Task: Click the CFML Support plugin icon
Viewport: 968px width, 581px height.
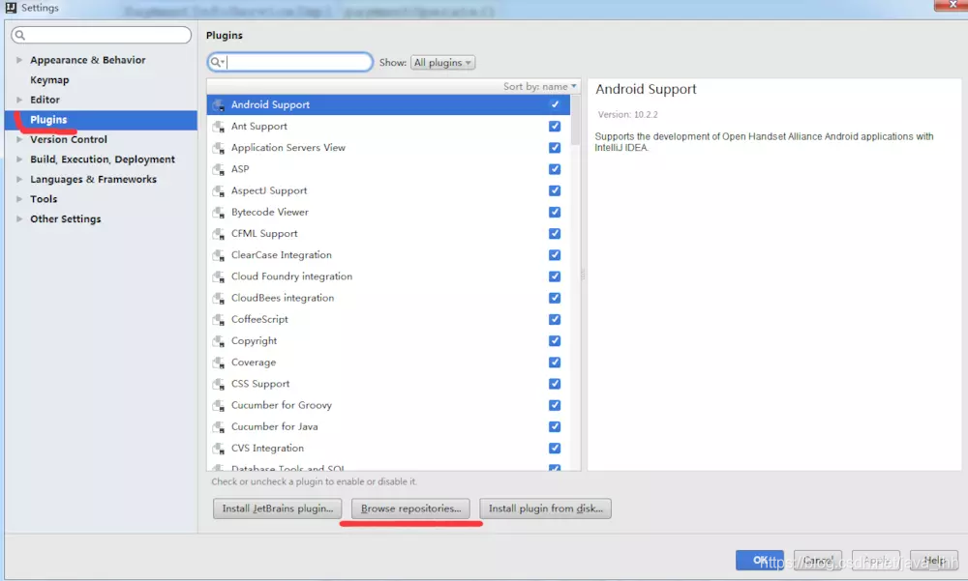Action: [x=218, y=234]
